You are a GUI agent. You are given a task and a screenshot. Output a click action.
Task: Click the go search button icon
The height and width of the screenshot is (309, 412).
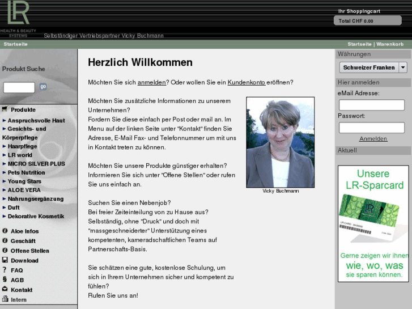tap(43, 87)
